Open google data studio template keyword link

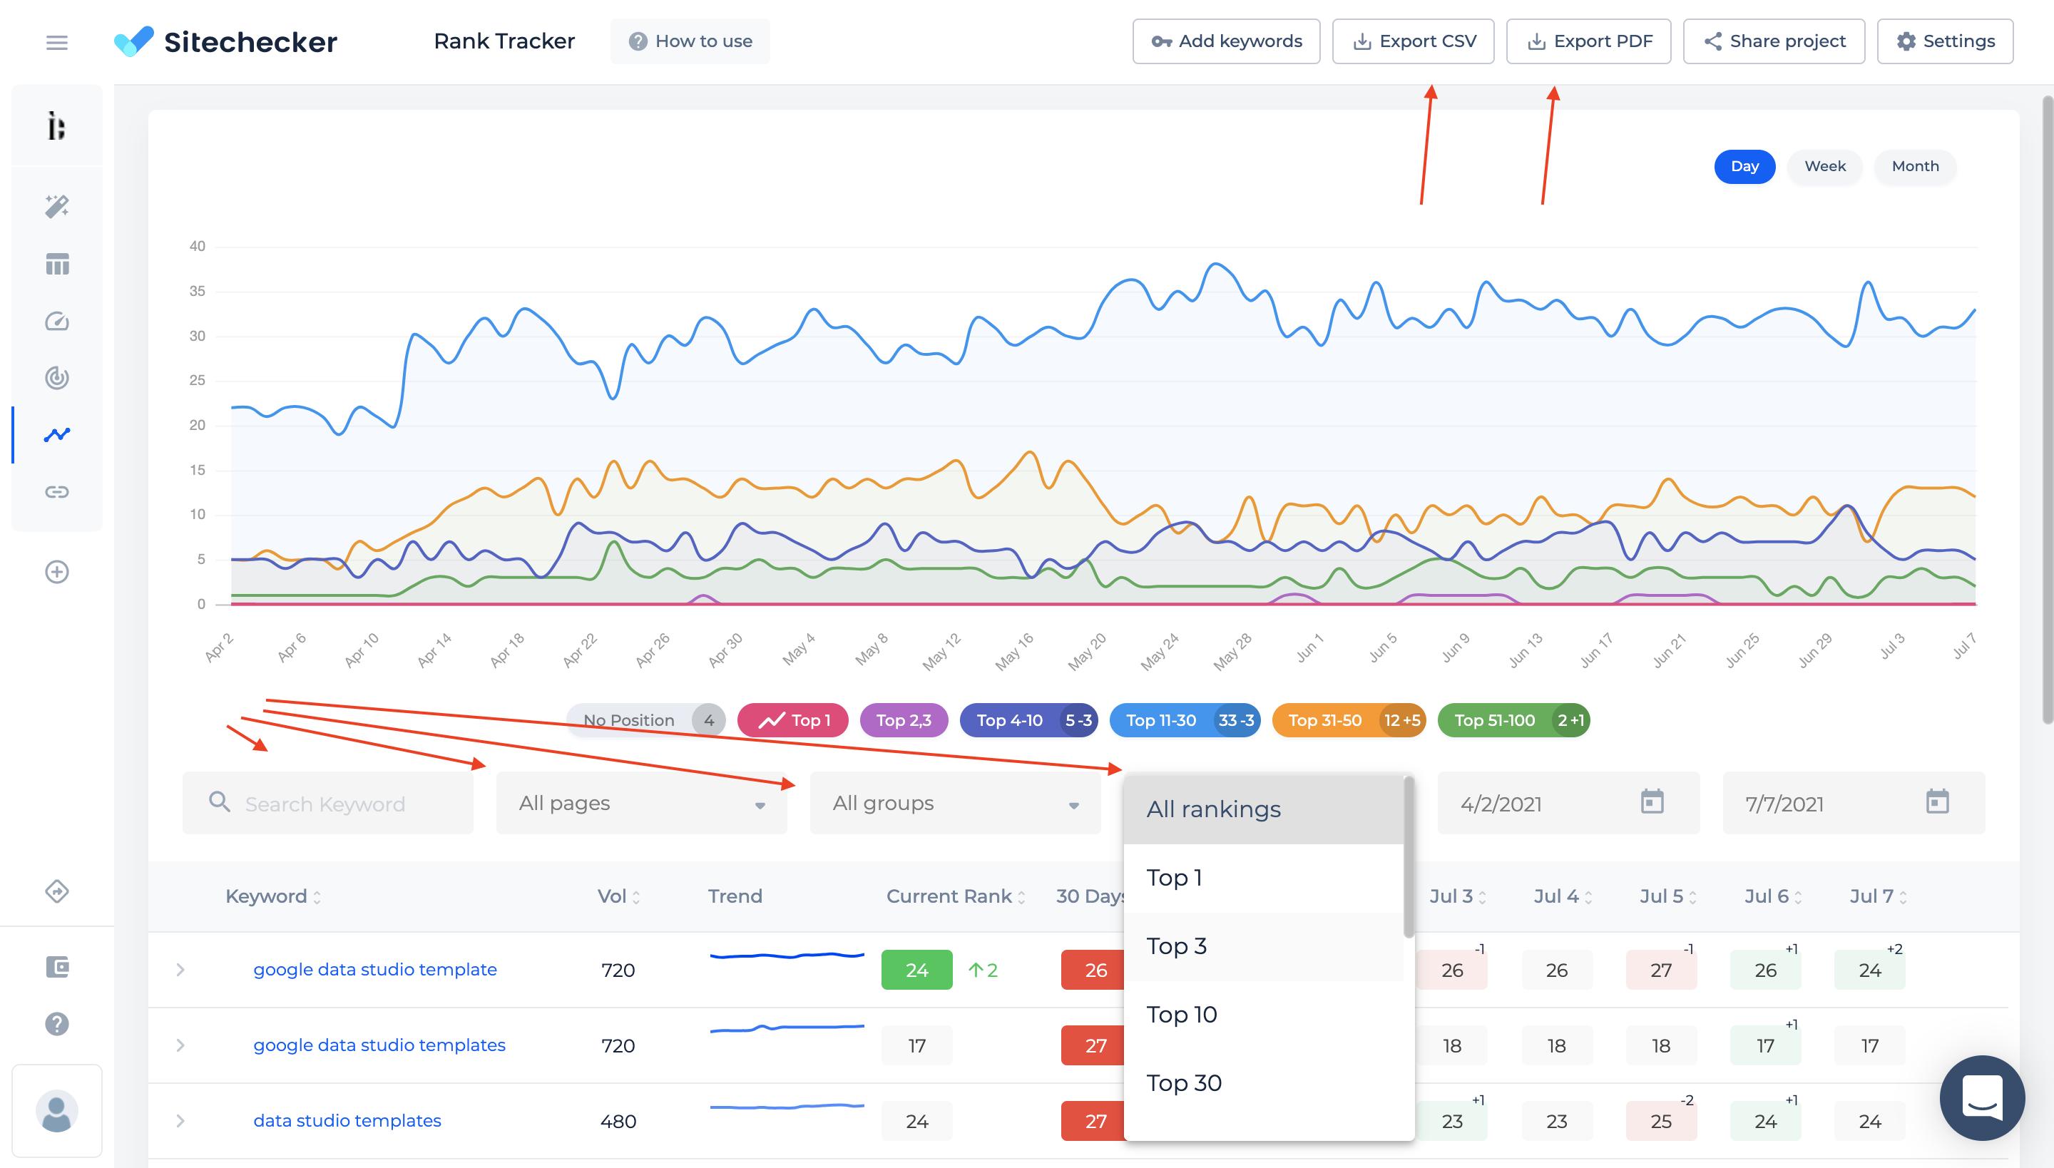click(x=374, y=970)
